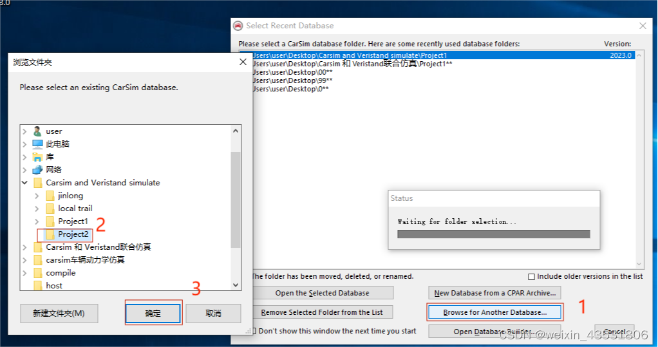Expand the Project1 folder

tap(37, 221)
